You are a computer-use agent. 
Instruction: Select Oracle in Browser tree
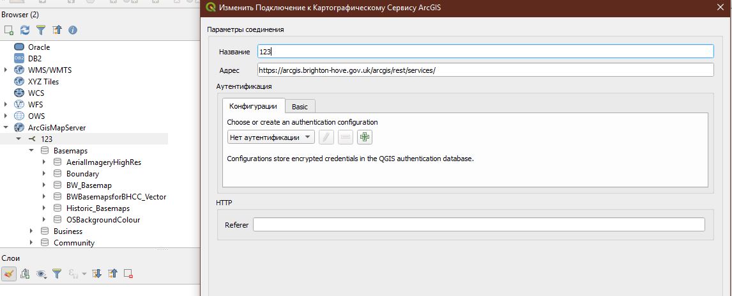pyautogui.click(x=39, y=47)
